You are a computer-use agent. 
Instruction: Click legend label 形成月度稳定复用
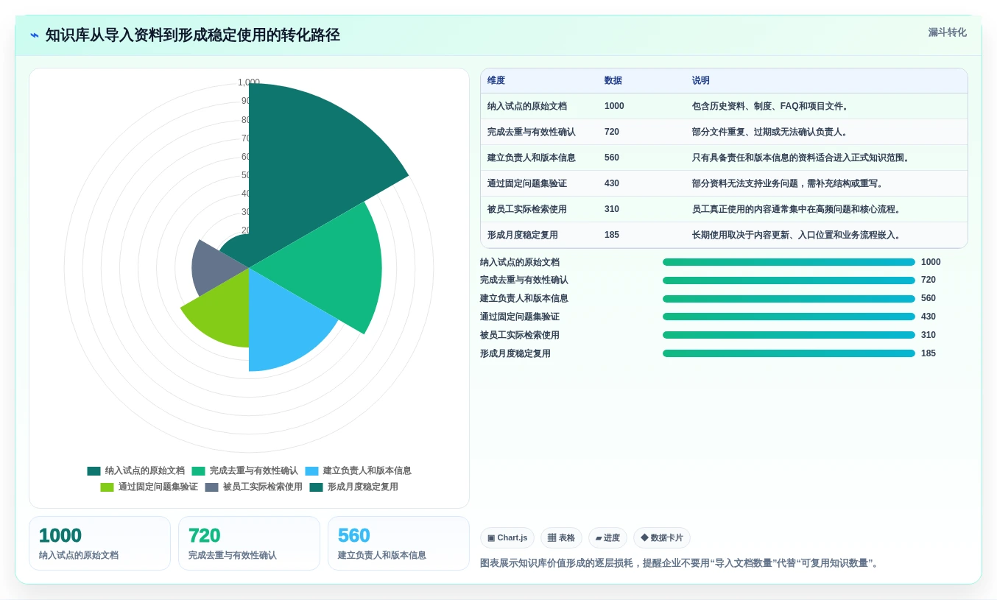click(x=363, y=487)
